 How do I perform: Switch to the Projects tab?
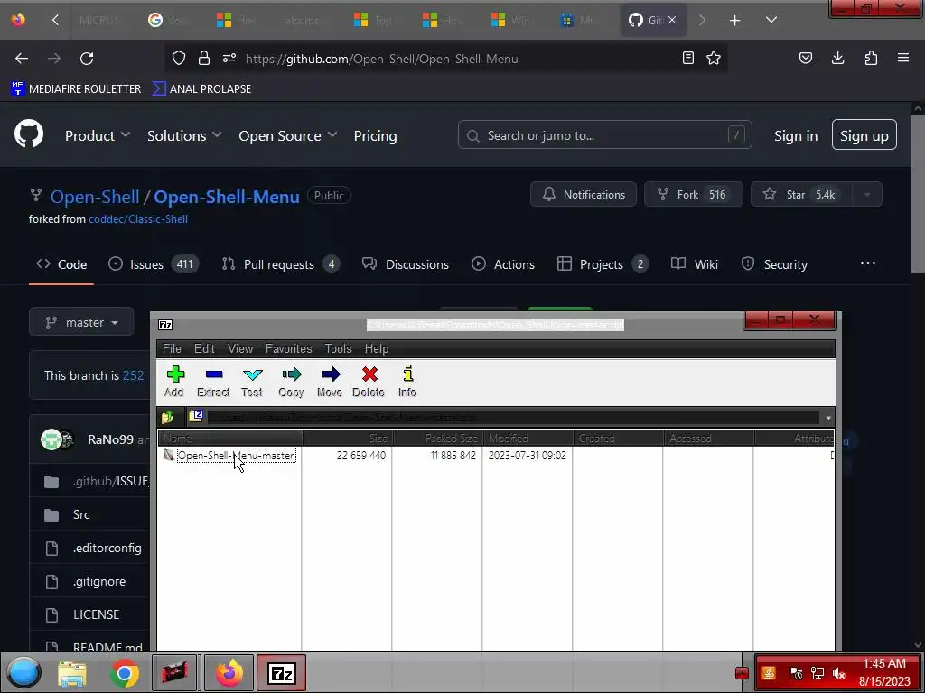click(x=603, y=264)
